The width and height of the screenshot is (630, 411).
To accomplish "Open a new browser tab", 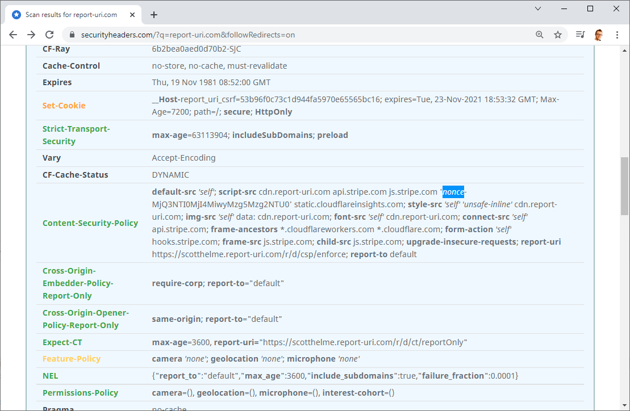I will [x=154, y=15].
